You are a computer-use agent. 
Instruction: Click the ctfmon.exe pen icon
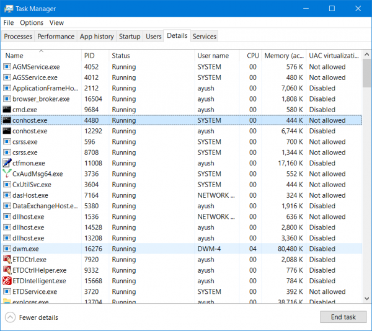tap(7, 163)
